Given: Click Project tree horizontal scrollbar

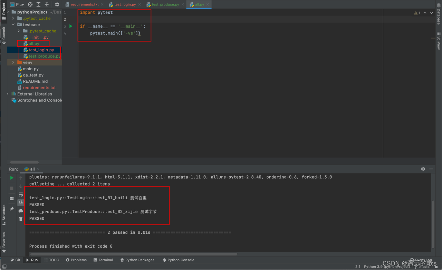Looking at the screenshot, I should (25, 162).
